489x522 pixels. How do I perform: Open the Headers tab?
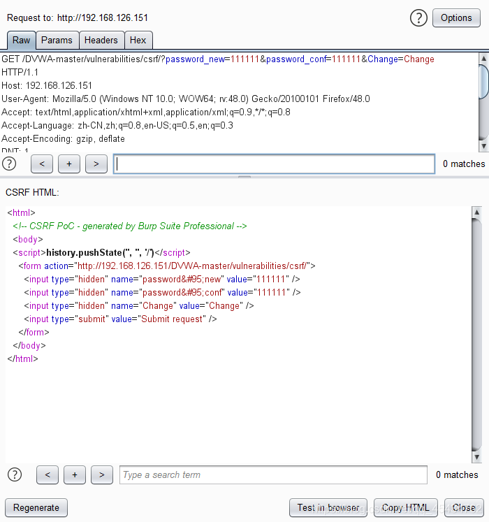(x=101, y=41)
